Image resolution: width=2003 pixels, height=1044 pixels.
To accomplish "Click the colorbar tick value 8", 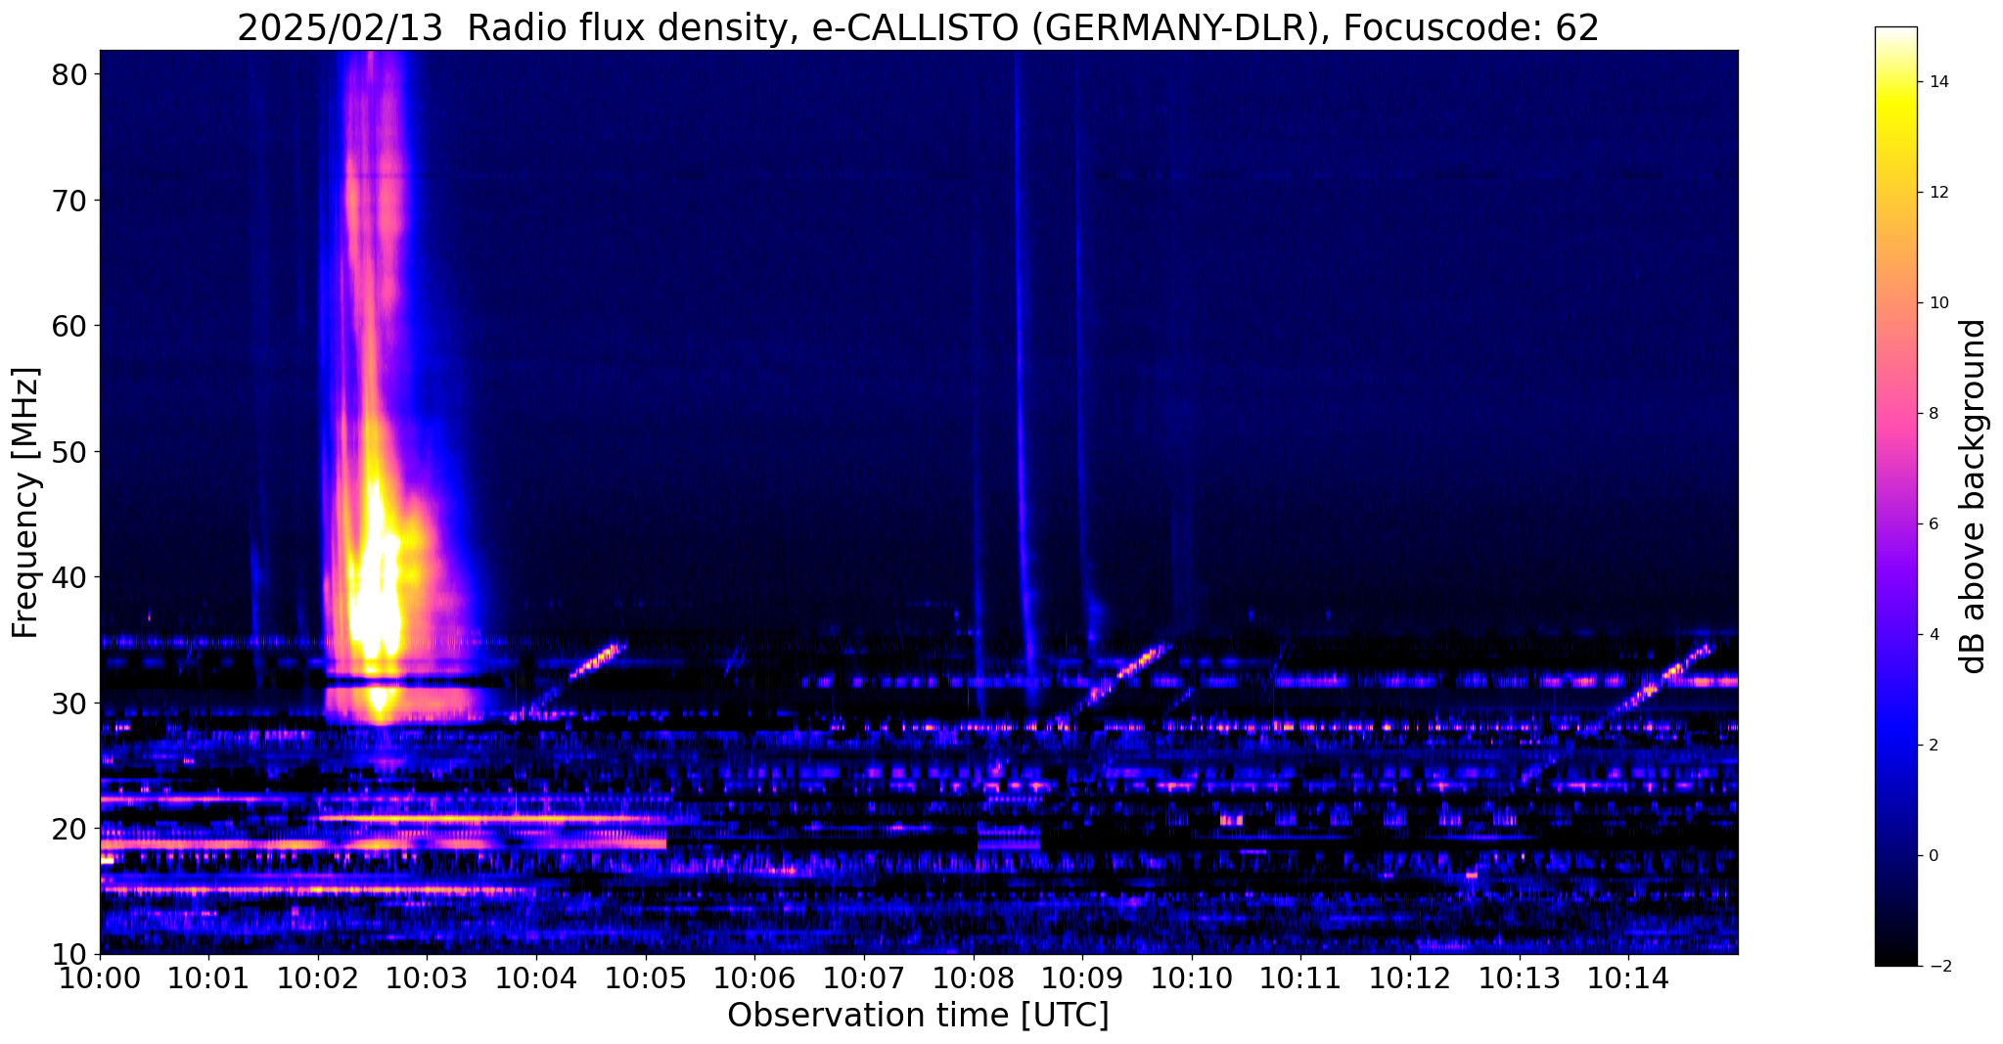I will coord(1934,414).
